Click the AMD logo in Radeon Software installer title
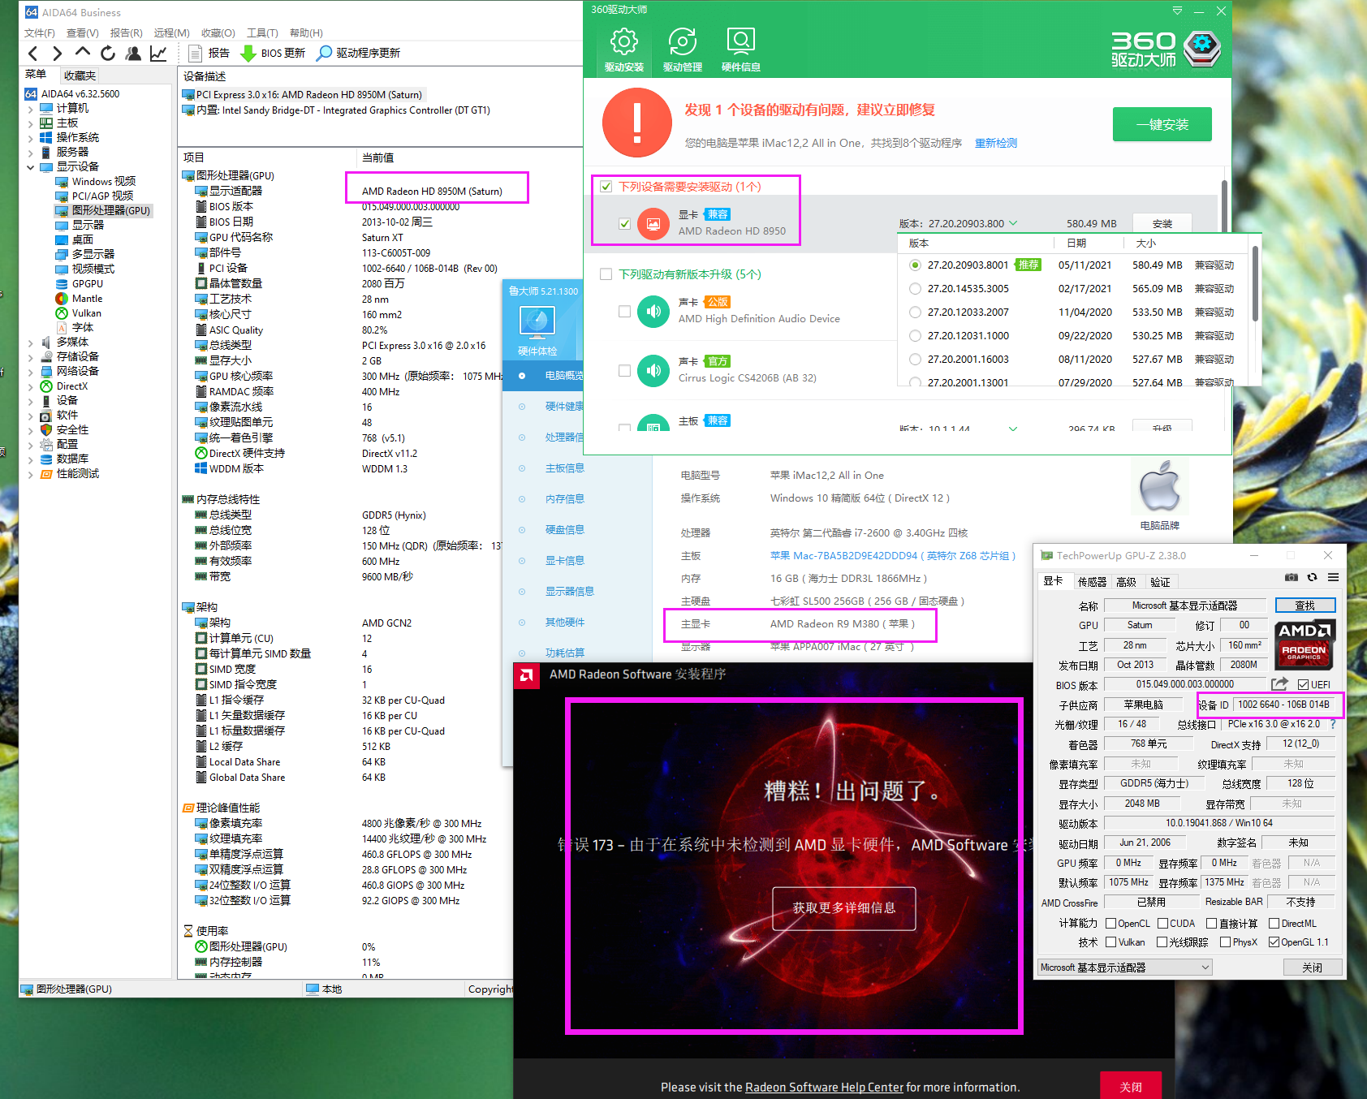This screenshot has height=1099, width=1367. click(x=527, y=674)
